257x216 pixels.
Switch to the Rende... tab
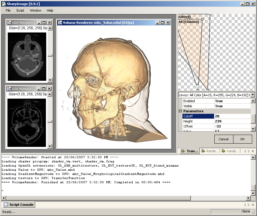point(210,151)
